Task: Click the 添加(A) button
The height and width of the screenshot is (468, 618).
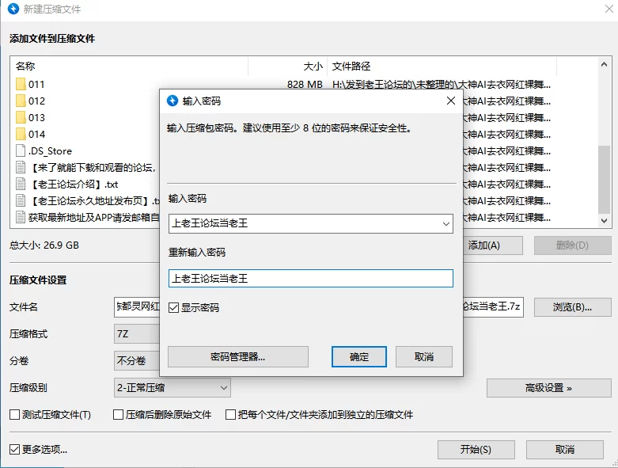Action: (x=493, y=245)
